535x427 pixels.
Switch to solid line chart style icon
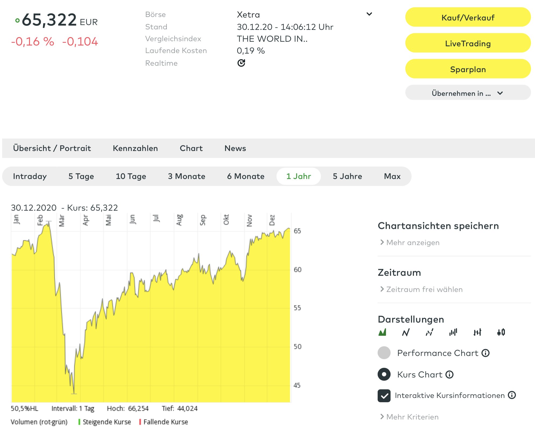point(406,332)
